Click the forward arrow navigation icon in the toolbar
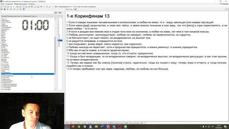This screenshot has height=129, width=229. tap(14, 6)
